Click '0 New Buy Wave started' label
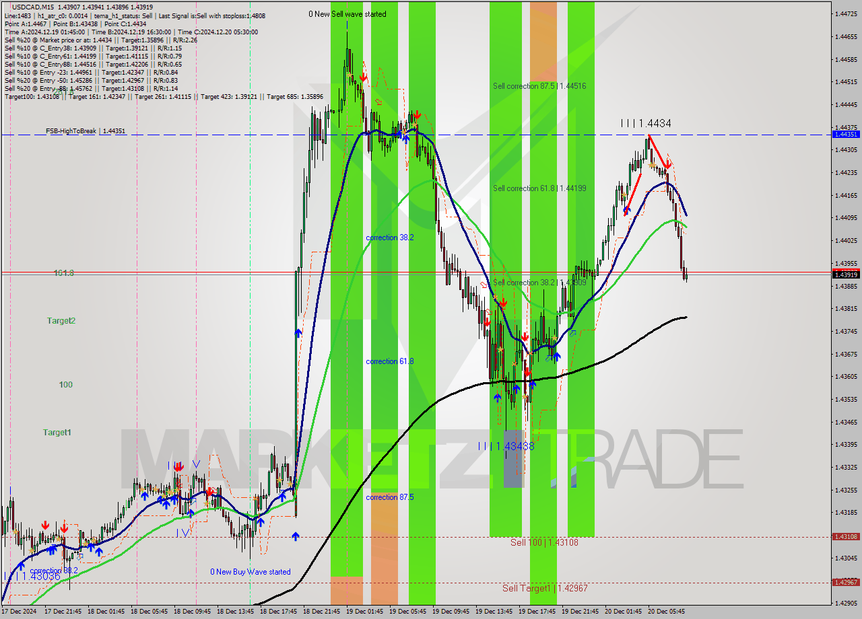Image resolution: width=862 pixels, height=619 pixels. click(x=251, y=572)
